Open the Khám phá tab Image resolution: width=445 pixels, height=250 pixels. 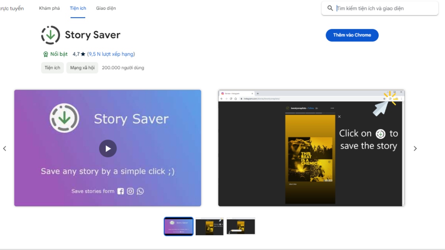pos(49,7)
